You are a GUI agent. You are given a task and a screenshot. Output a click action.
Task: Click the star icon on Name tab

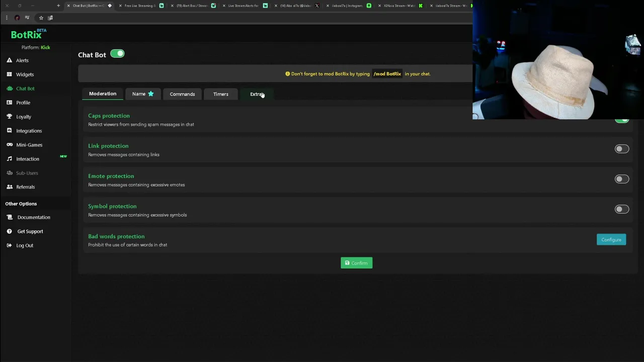pos(150,94)
